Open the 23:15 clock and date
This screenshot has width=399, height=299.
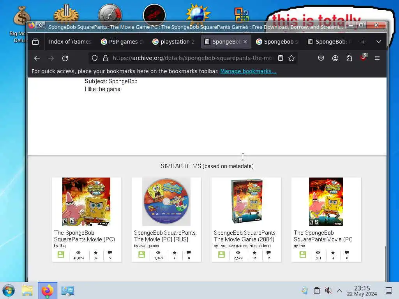click(362, 290)
